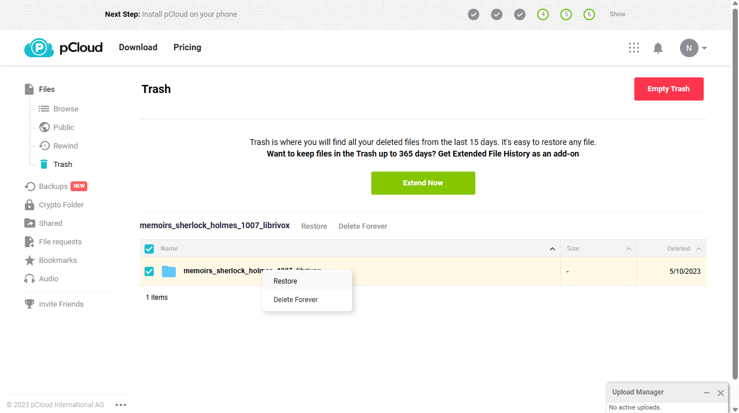739x413 pixels.
Task: Click the Invite Friends trophy icon
Action: (x=29, y=304)
